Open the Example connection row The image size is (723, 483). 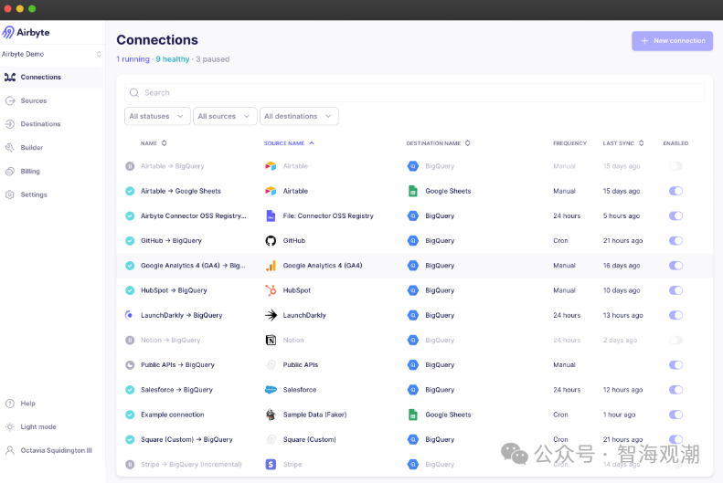(x=414, y=415)
